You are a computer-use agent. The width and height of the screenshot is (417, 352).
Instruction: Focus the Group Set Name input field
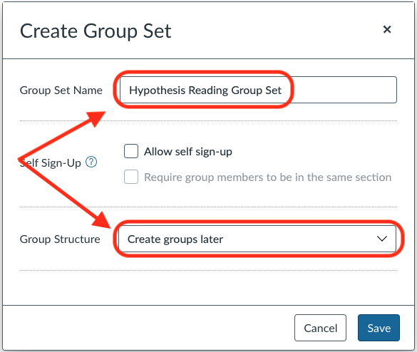coord(258,90)
